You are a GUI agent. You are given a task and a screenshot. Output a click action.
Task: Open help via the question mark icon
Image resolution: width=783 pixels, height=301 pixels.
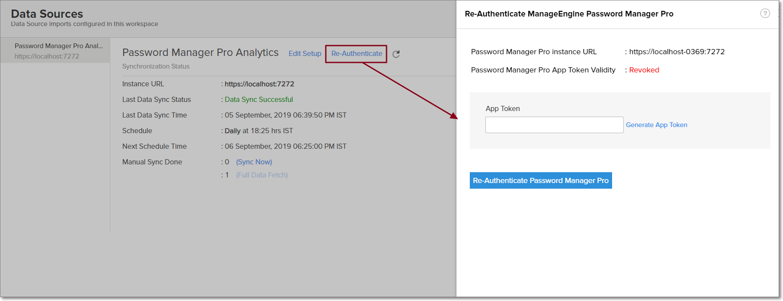[x=765, y=13]
